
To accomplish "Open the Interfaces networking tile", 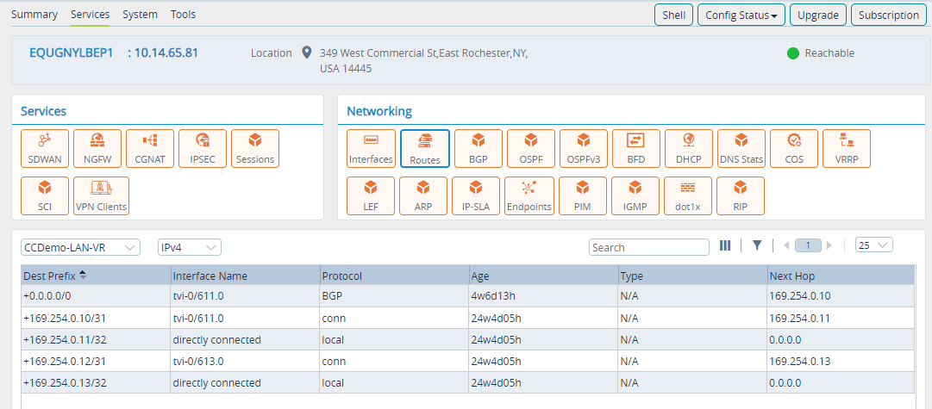I will click(x=372, y=148).
